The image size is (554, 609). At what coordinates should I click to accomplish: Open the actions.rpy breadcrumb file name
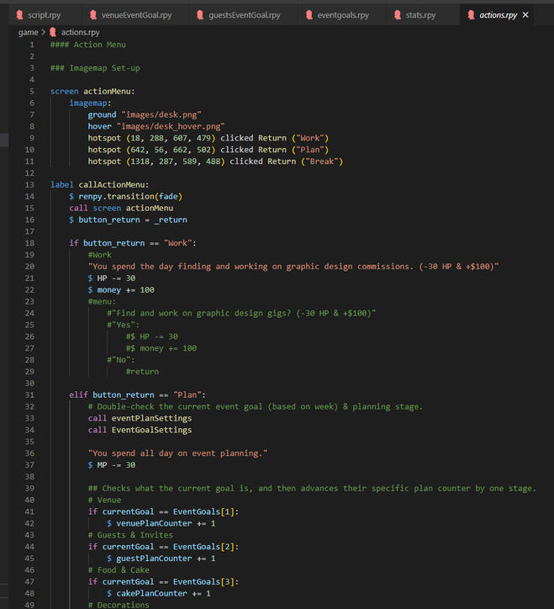point(81,32)
